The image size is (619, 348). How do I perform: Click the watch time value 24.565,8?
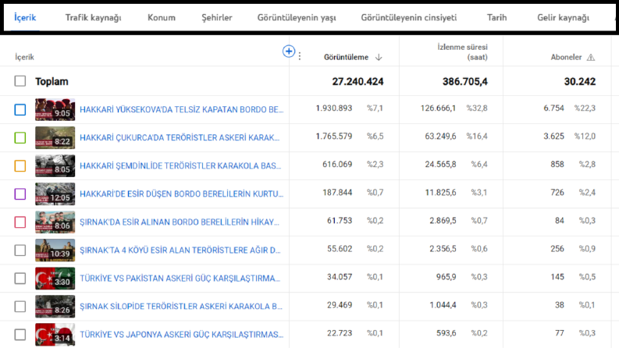tap(440, 164)
